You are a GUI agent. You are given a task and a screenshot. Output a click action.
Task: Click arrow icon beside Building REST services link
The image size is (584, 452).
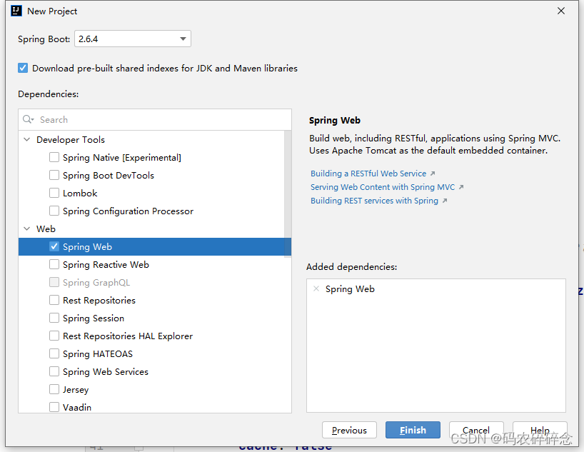[444, 201]
